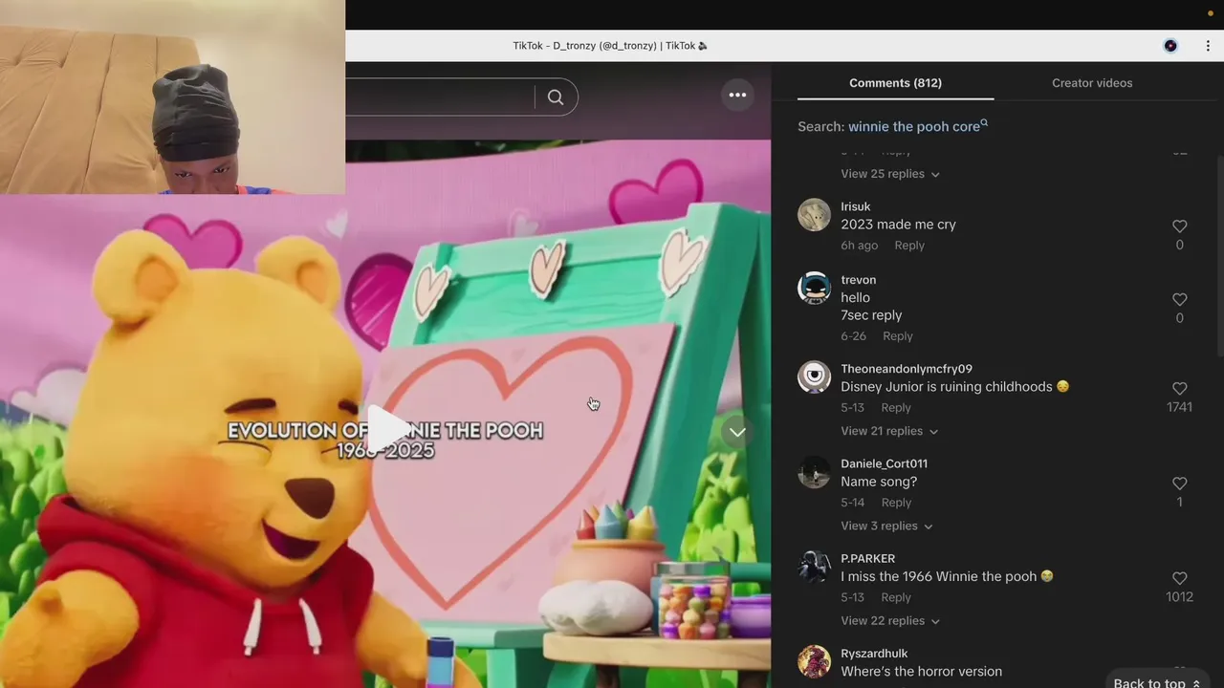Reply to Daniele_Cort011's comment

coord(896,503)
